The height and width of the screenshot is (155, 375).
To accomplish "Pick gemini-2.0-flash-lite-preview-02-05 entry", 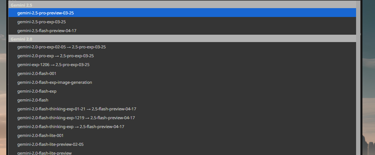I will (182, 144).
